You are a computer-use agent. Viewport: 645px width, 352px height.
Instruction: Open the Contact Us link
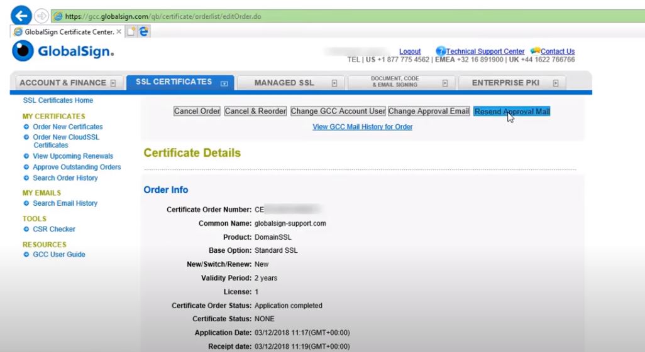click(558, 51)
